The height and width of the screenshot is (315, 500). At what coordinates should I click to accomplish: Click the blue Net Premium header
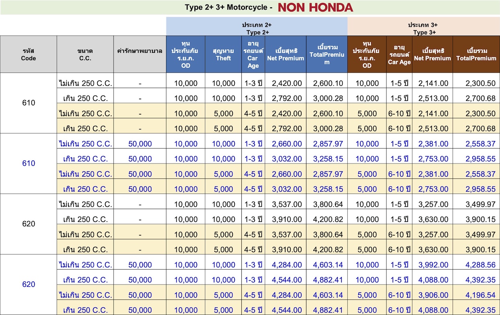point(286,55)
